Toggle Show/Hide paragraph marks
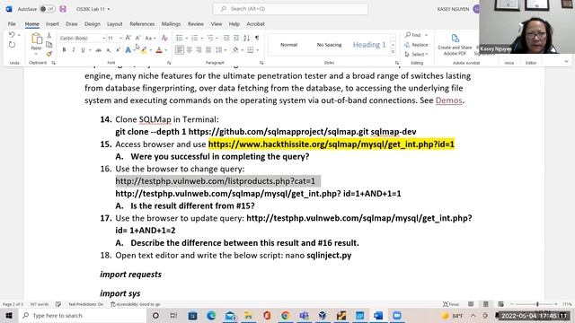The width and height of the screenshot is (575, 323). pyautogui.click(x=257, y=38)
